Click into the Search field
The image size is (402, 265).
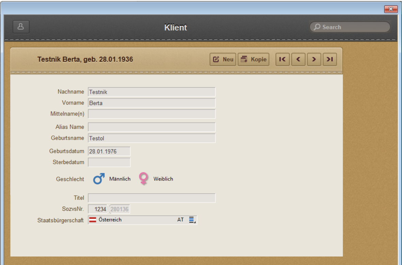point(354,27)
